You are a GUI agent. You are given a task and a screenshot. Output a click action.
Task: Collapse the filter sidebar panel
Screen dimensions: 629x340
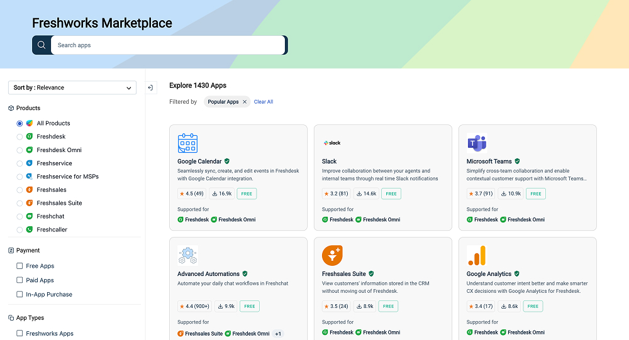pos(150,88)
